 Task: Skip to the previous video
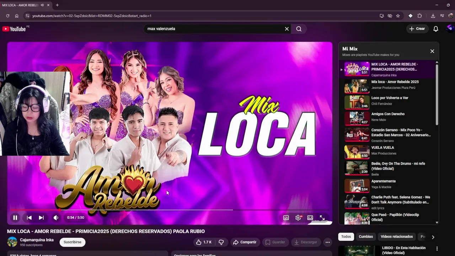pyautogui.click(x=29, y=218)
